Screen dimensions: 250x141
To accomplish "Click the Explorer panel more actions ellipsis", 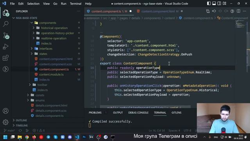I will [x=79, y=11].
